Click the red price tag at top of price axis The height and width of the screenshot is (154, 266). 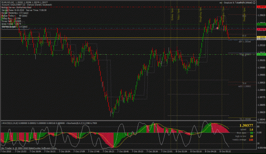click(x=261, y=7)
